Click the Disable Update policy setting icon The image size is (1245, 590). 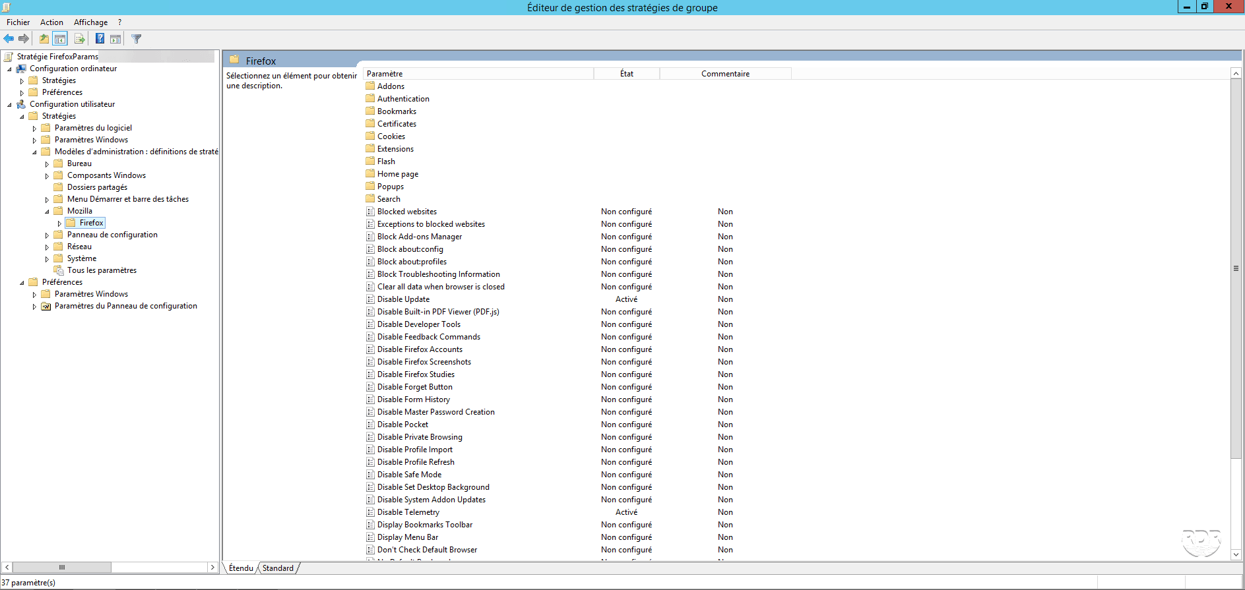click(x=370, y=299)
